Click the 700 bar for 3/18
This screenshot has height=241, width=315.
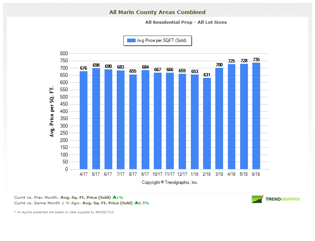coord(219,119)
